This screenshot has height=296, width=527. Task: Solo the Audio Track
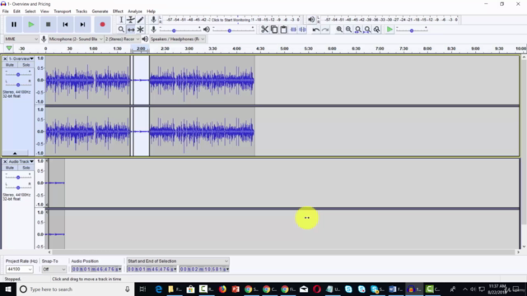(x=26, y=168)
